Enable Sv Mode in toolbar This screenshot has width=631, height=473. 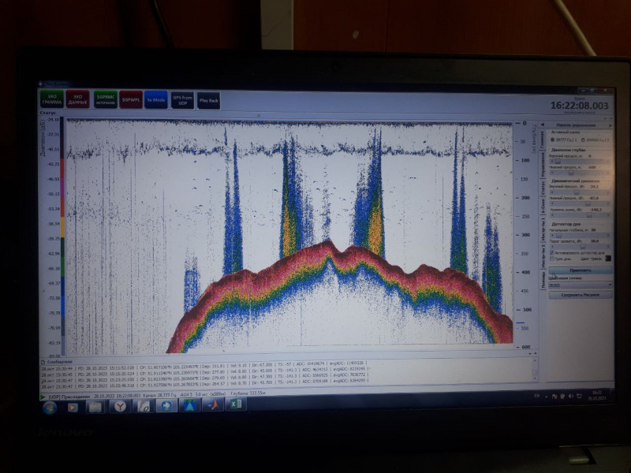(x=155, y=100)
